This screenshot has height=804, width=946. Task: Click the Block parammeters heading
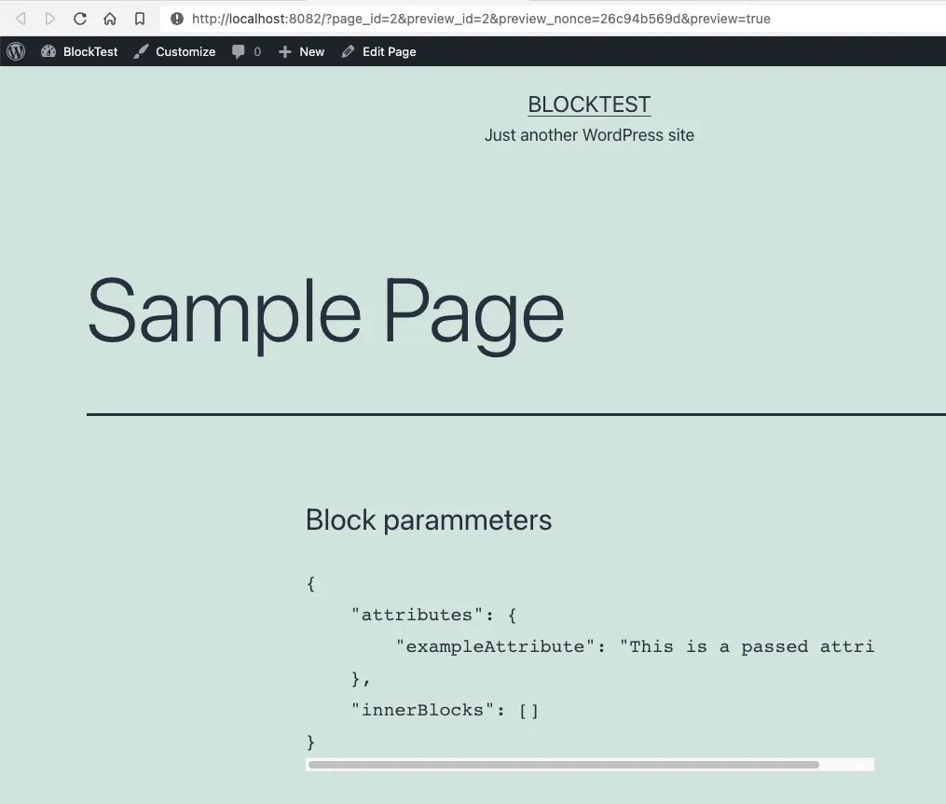pyautogui.click(x=429, y=520)
